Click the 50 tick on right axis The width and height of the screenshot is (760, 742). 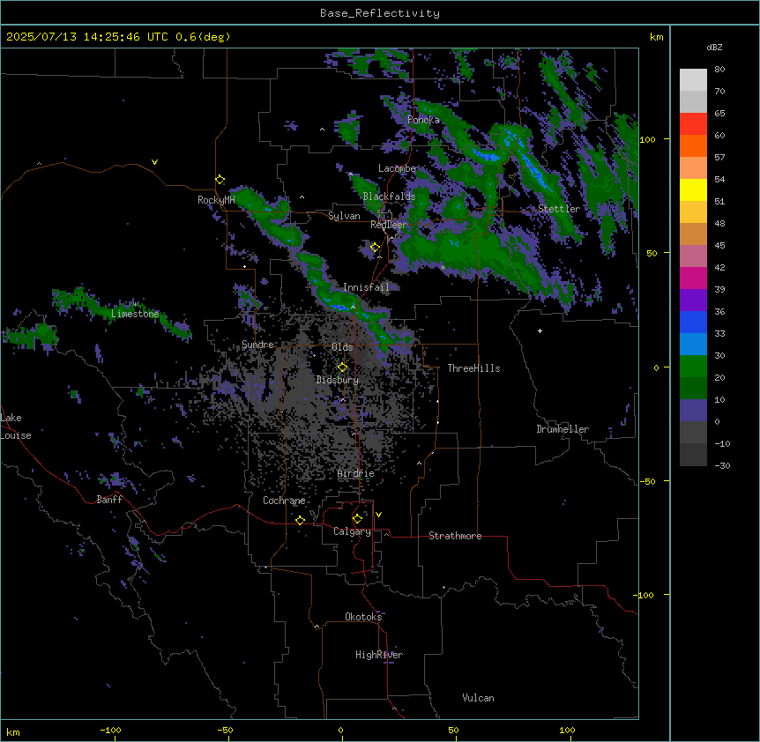click(652, 253)
